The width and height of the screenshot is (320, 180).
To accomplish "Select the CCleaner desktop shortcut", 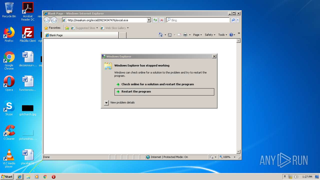I will (x=9, y=132).
